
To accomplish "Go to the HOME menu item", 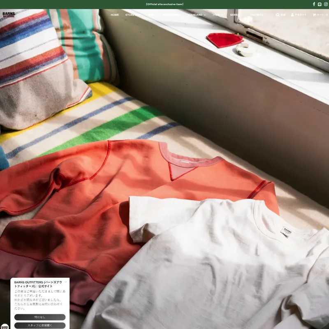I will [115, 15].
